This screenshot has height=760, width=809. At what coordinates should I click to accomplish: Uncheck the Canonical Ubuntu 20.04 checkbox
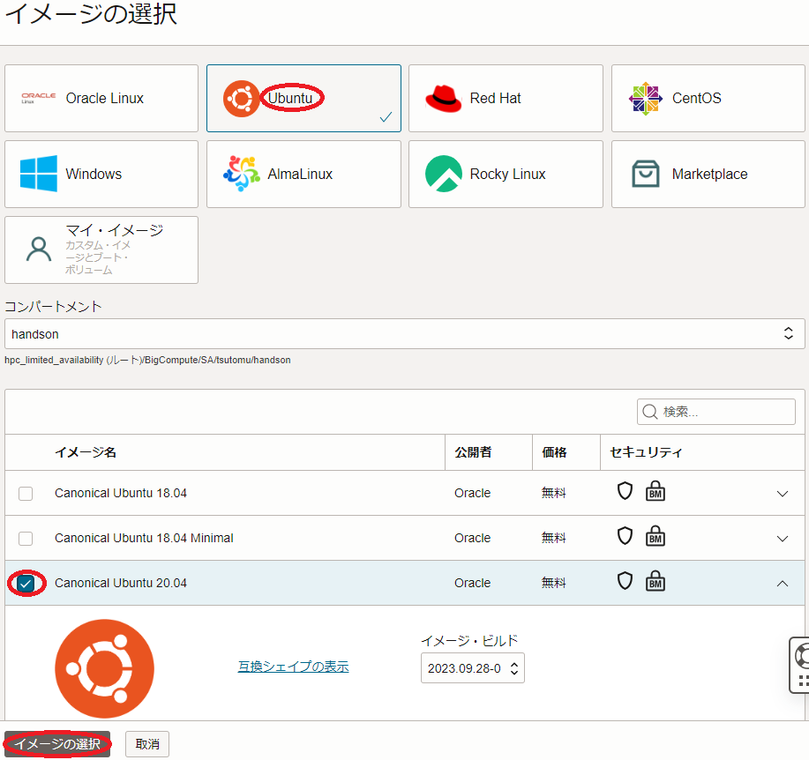[26, 583]
